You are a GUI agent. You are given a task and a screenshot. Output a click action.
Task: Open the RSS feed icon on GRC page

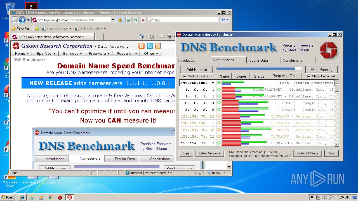pos(158,46)
